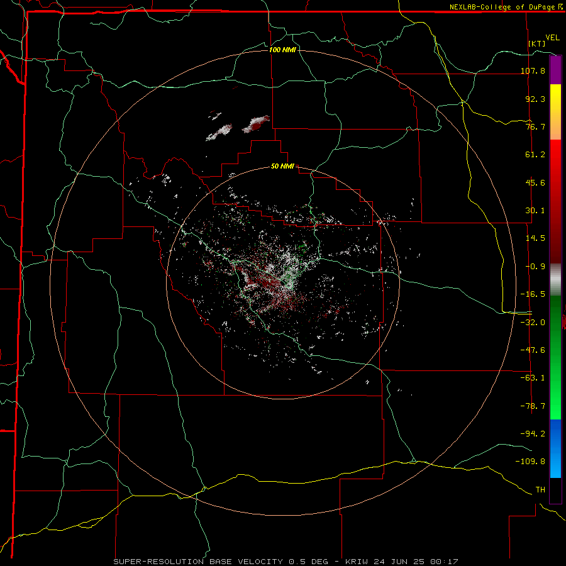The height and width of the screenshot is (566, 566).
Task: Click the 100 NMI range ring label
Action: (282, 50)
